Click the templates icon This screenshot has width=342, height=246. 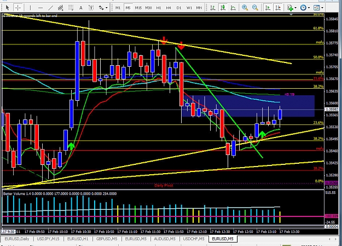[x=316, y=8]
